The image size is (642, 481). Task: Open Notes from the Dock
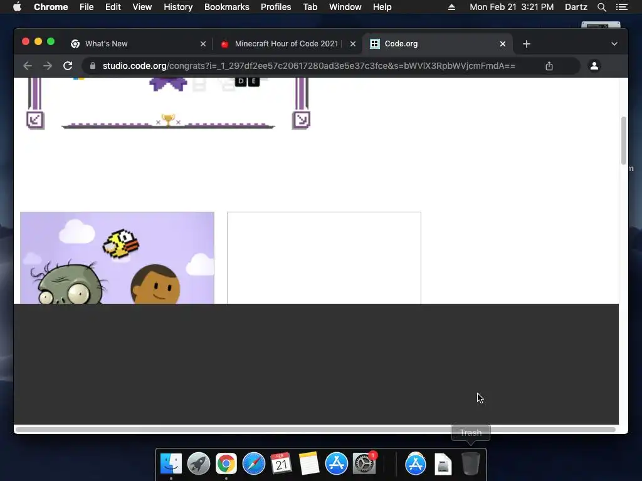point(309,464)
